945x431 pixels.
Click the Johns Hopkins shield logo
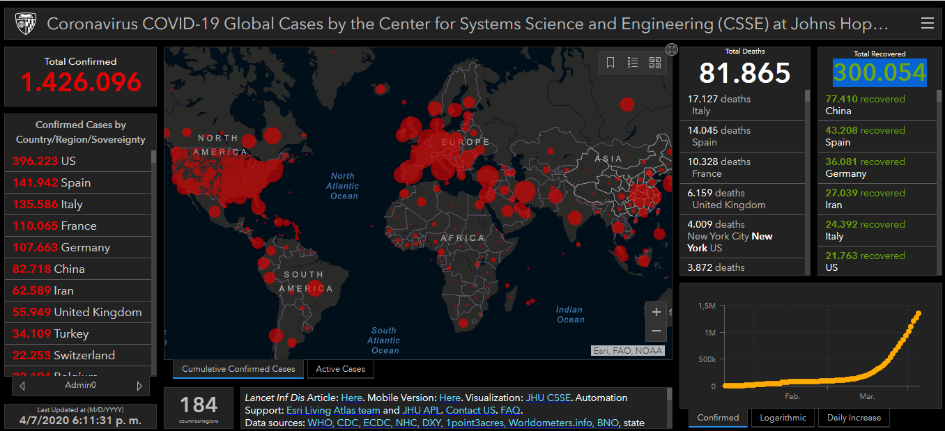26,24
